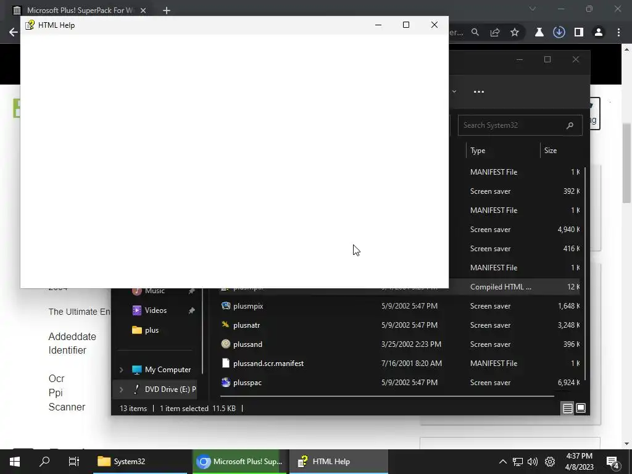This screenshot has height=474, width=632.
Task: Unpin Videos using its pin icon
Action: point(191,310)
